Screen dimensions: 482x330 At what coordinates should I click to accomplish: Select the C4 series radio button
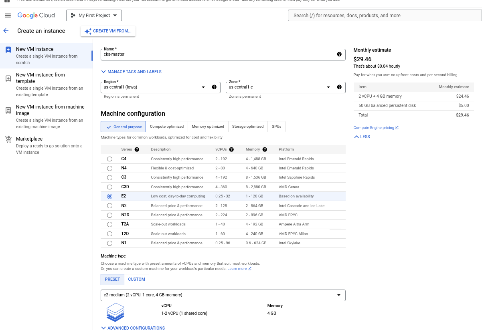109,159
